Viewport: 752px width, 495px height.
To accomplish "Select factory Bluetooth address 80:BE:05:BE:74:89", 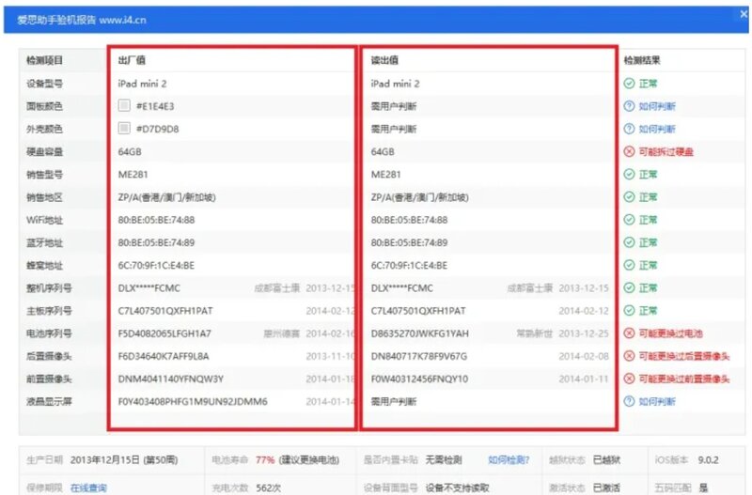I will point(156,242).
